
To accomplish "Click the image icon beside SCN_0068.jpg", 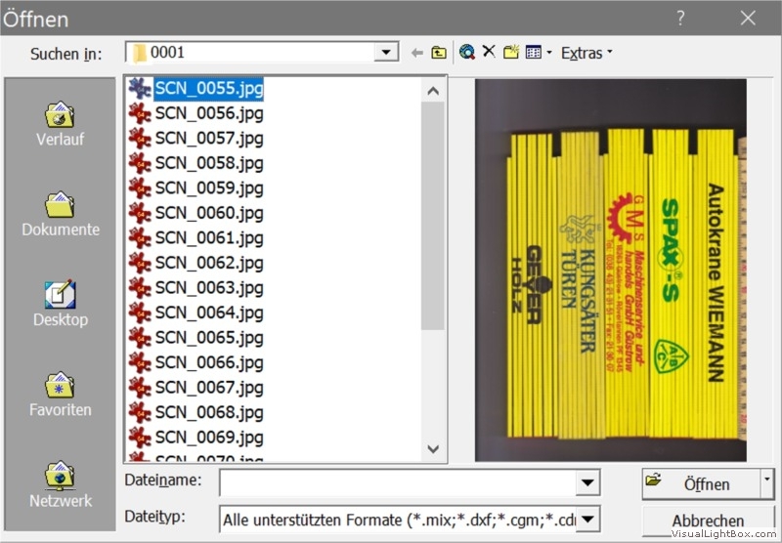I will pyautogui.click(x=140, y=412).
